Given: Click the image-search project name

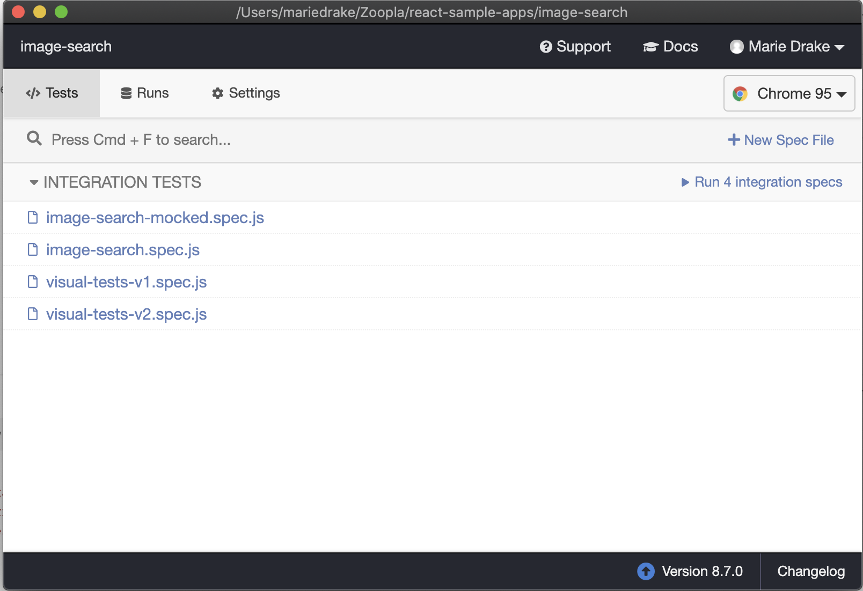Looking at the screenshot, I should pyautogui.click(x=66, y=47).
